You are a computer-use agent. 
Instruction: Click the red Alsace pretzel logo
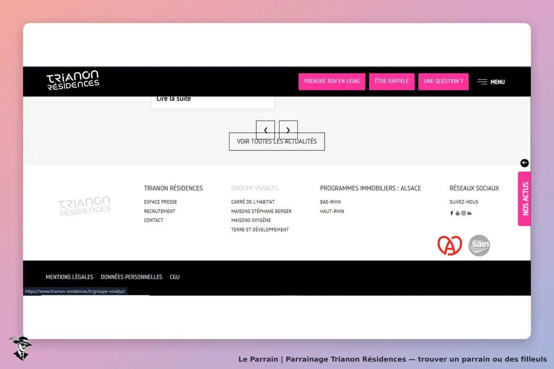pyautogui.click(x=450, y=245)
